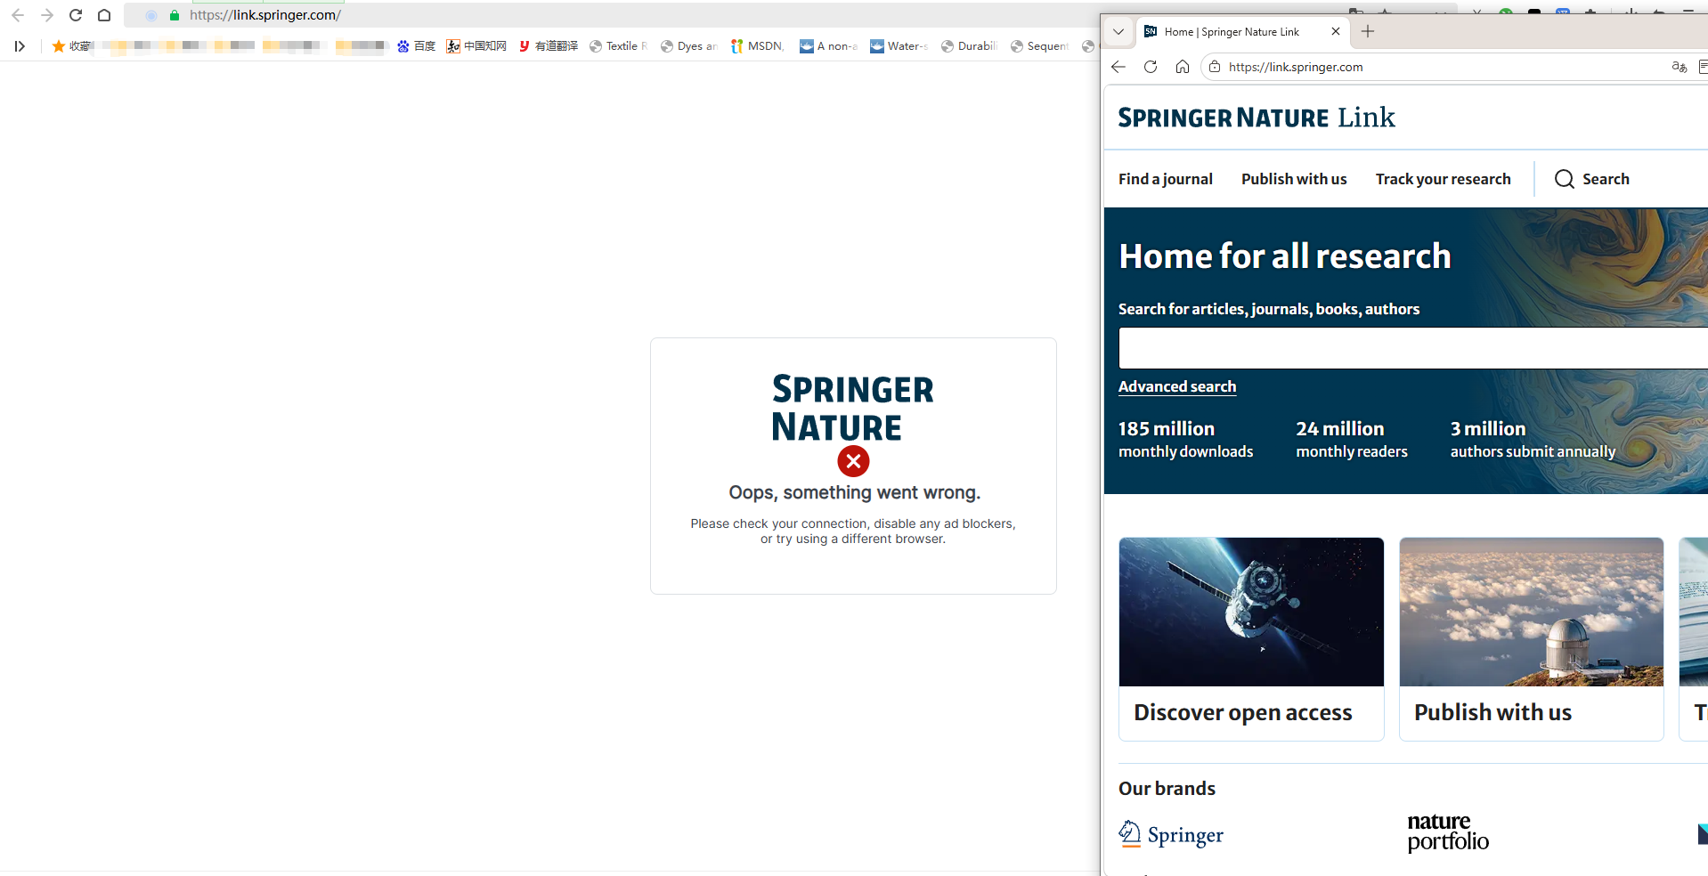This screenshot has height=876, width=1708.
Task: Refresh the page in the right browser
Action: click(1151, 67)
